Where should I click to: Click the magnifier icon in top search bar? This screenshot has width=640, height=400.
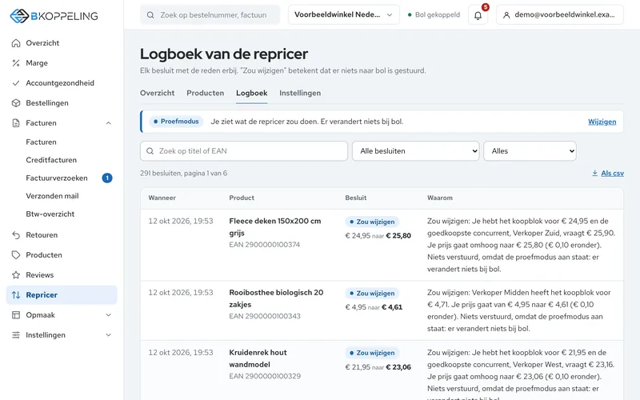(x=150, y=15)
